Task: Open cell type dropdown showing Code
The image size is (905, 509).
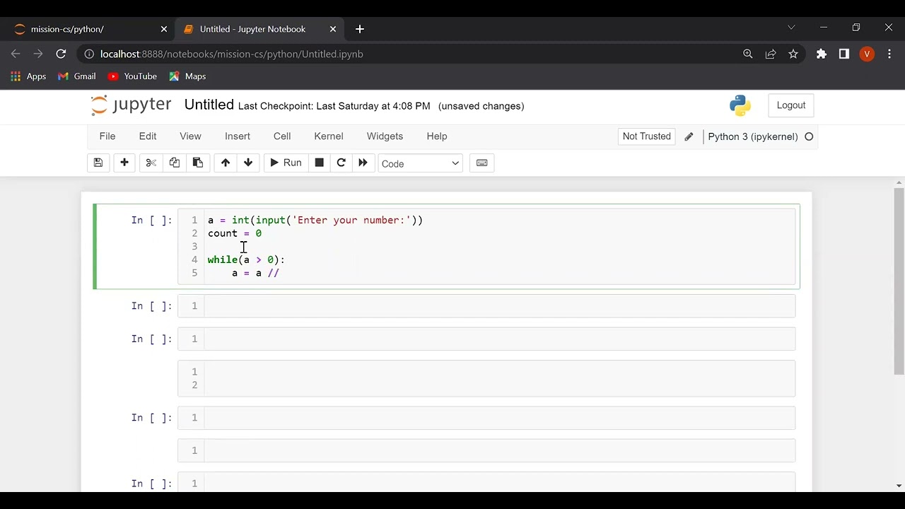Action: (x=420, y=163)
